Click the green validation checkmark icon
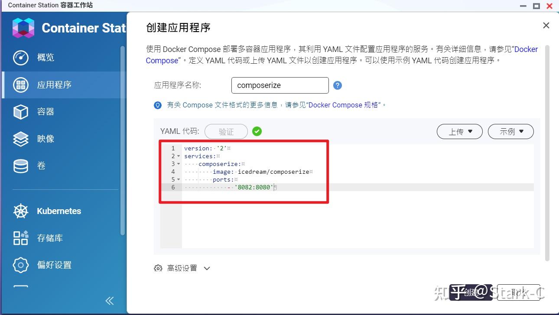This screenshot has height=315, width=559. coord(257,131)
